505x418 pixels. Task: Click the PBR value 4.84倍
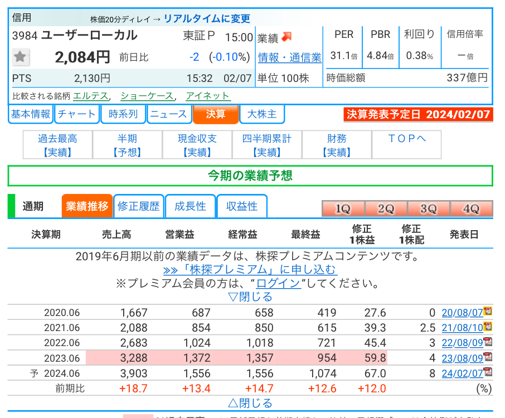pyautogui.click(x=380, y=56)
